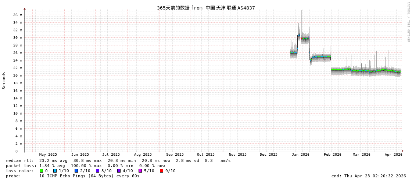Click the end timestamp Thu Apr 23
This screenshot has height=181, width=412.
click(x=368, y=176)
